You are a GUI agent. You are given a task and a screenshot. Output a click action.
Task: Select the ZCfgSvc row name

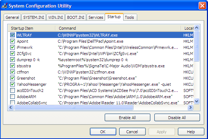tap(24, 54)
